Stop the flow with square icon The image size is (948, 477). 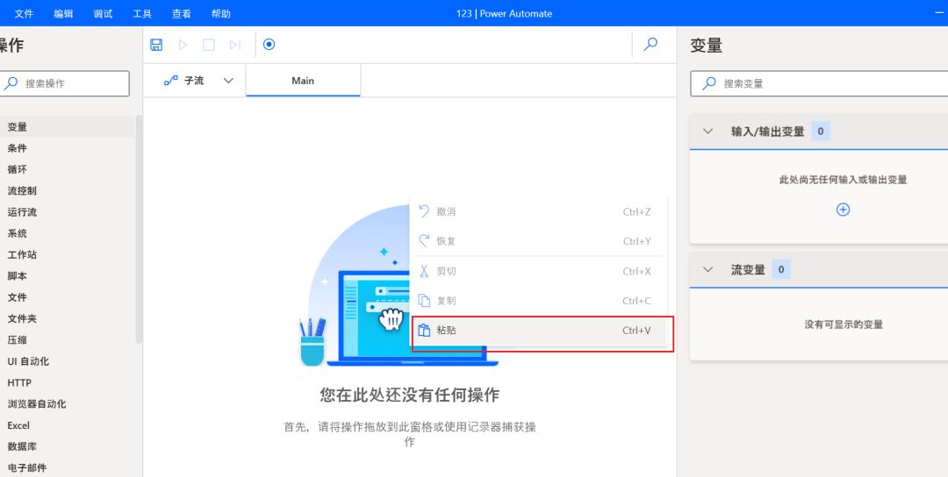[209, 45]
